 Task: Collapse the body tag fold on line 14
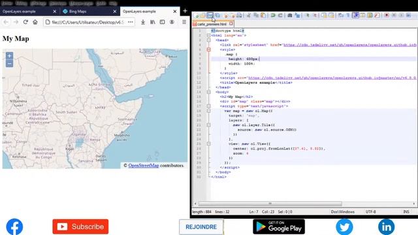(209, 92)
